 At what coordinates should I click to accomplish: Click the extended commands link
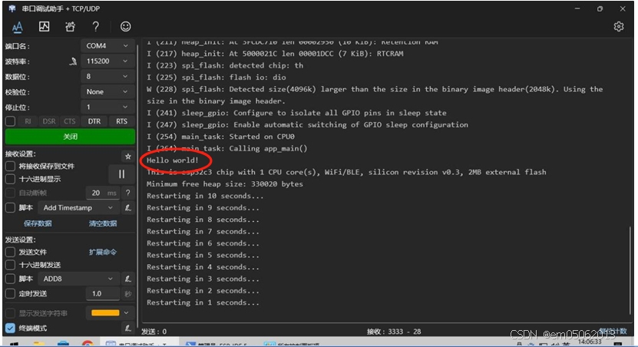(103, 253)
